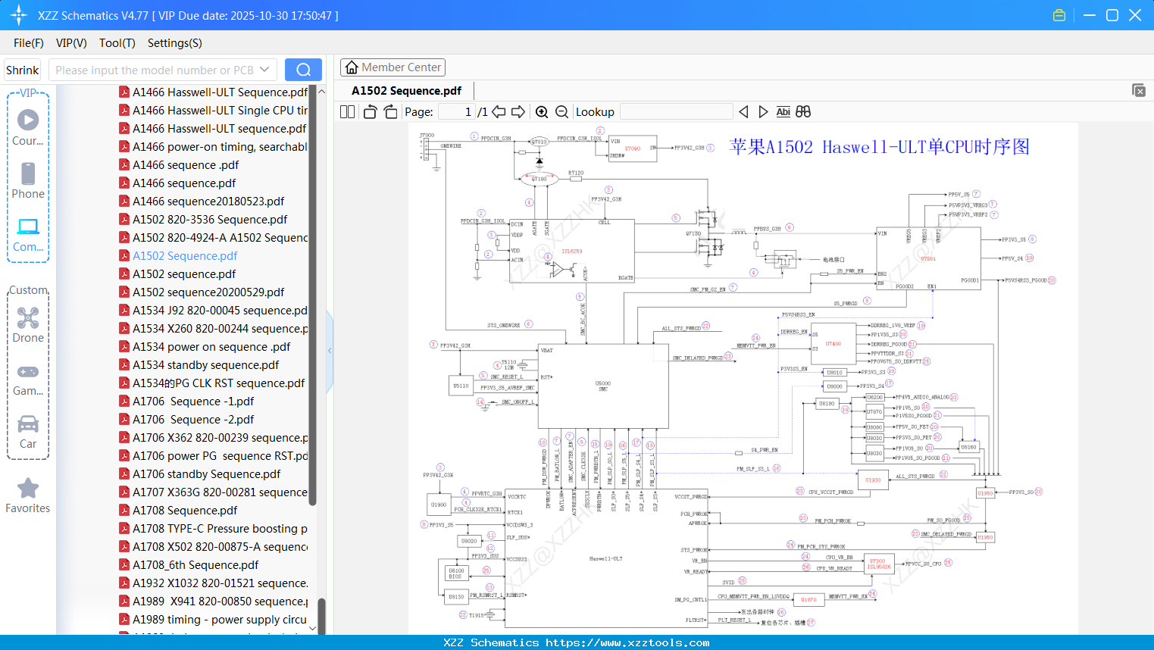Open A1706 standby Sequence.pdf

point(206,474)
